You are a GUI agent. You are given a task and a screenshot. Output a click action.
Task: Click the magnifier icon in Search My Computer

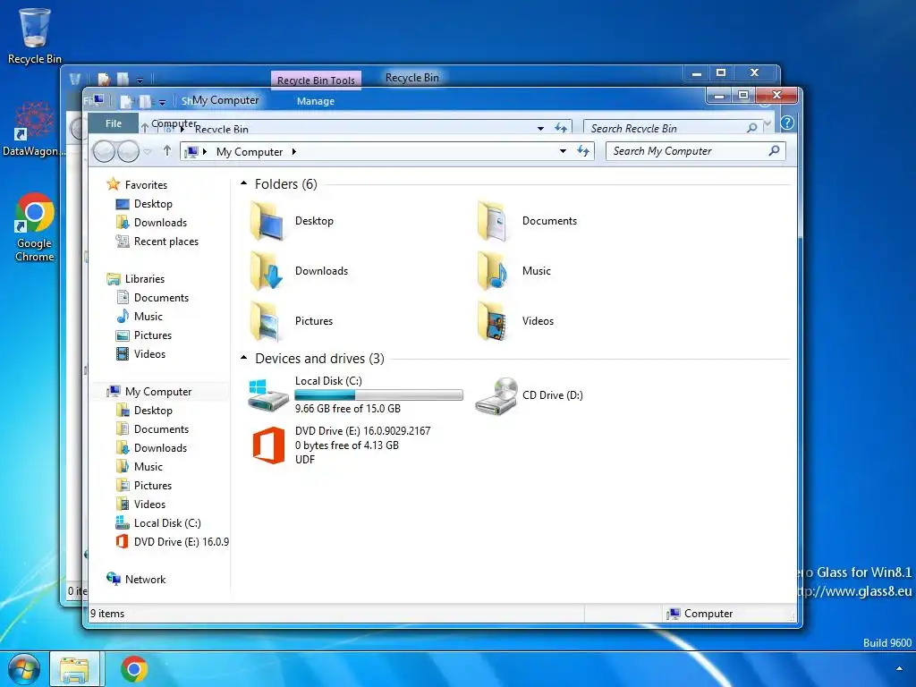[x=774, y=151]
